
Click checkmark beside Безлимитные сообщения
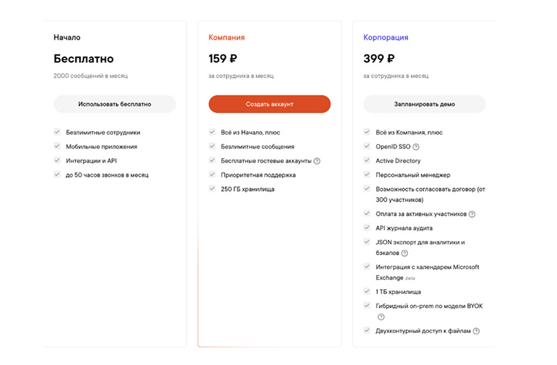click(x=212, y=146)
